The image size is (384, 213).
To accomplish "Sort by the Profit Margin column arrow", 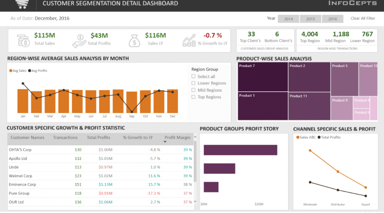I will pos(165,142).
